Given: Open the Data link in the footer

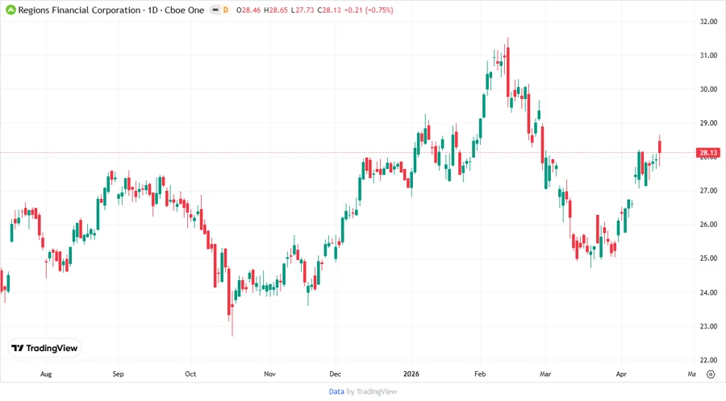Looking at the screenshot, I should point(336,391).
